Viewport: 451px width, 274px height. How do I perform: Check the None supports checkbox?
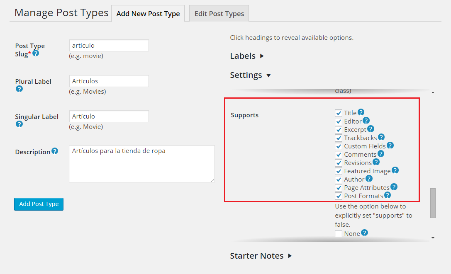click(339, 233)
